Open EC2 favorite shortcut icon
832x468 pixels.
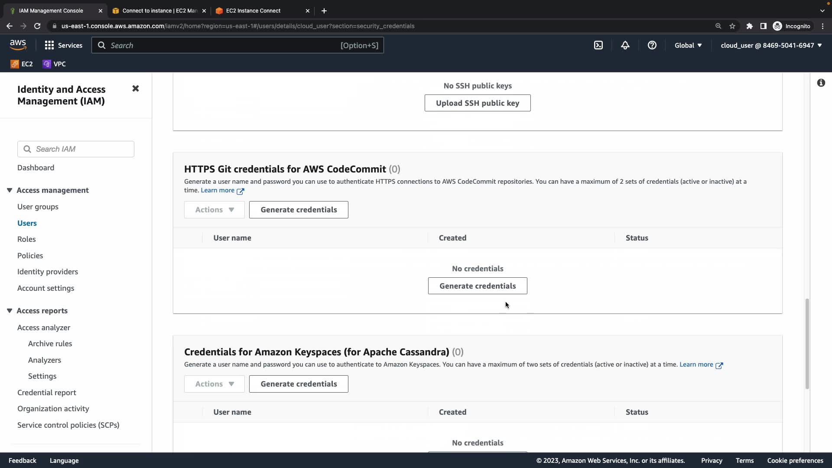[x=15, y=64]
